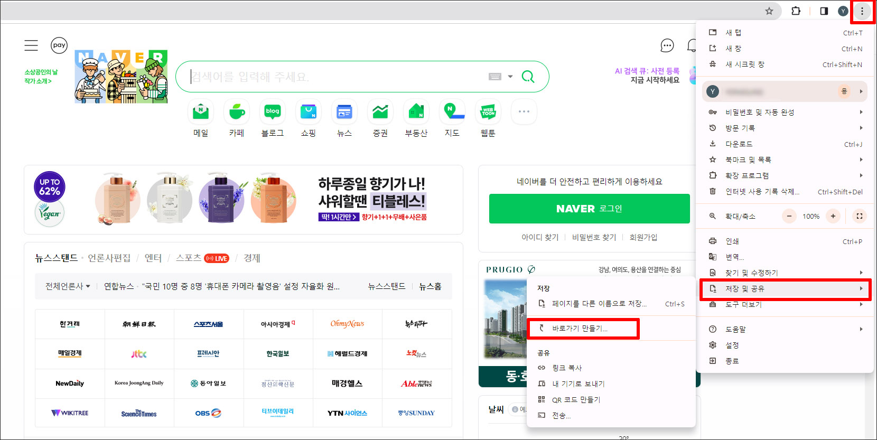Expand 북마크 및 목록 submenu

pyautogui.click(x=786, y=160)
